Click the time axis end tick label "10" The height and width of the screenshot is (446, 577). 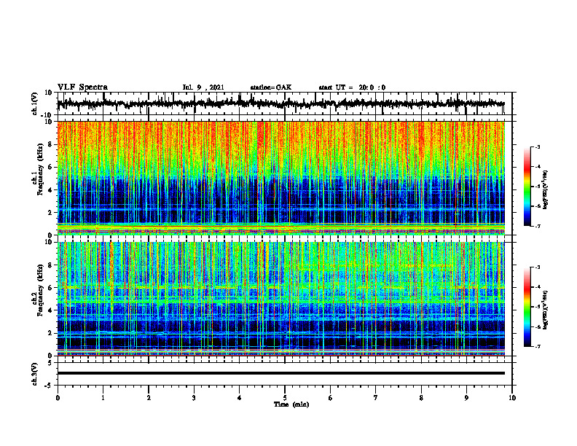point(512,398)
